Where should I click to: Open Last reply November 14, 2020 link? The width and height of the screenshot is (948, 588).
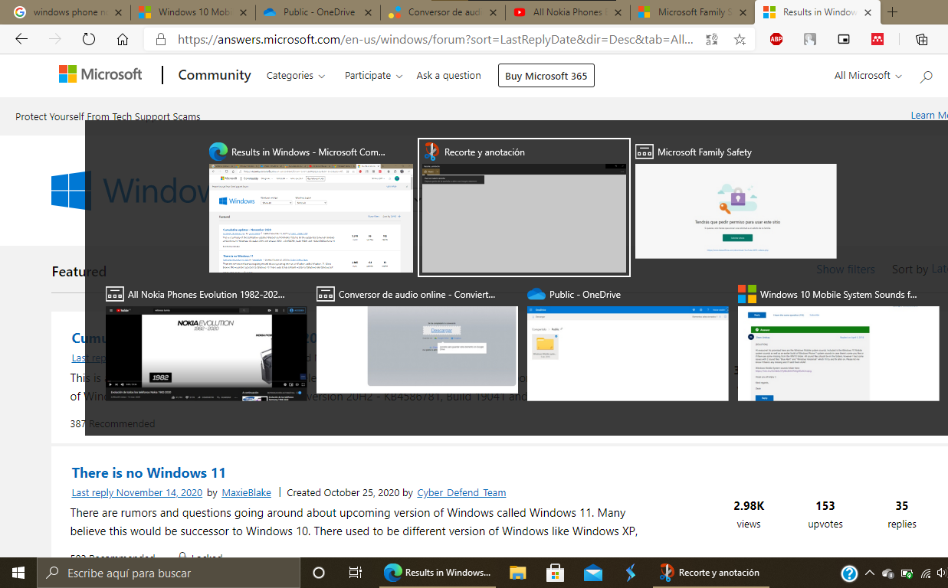point(137,492)
